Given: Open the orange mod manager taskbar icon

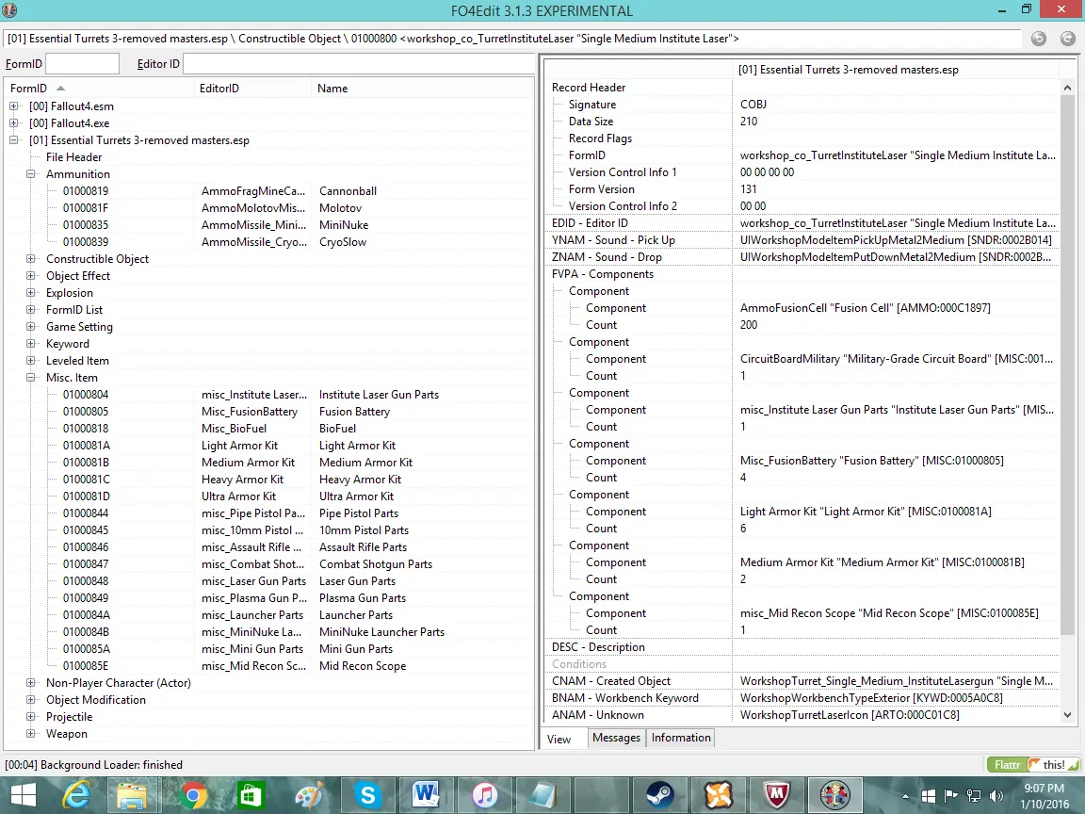Looking at the screenshot, I should (x=719, y=794).
